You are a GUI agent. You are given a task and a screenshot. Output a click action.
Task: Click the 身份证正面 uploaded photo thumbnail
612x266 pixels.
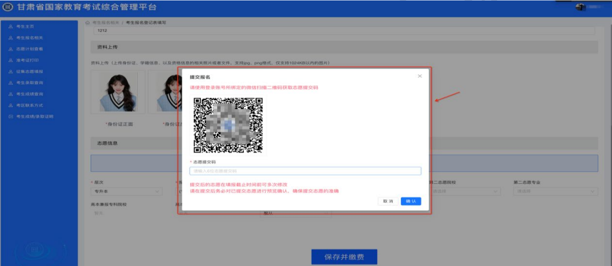pos(118,92)
